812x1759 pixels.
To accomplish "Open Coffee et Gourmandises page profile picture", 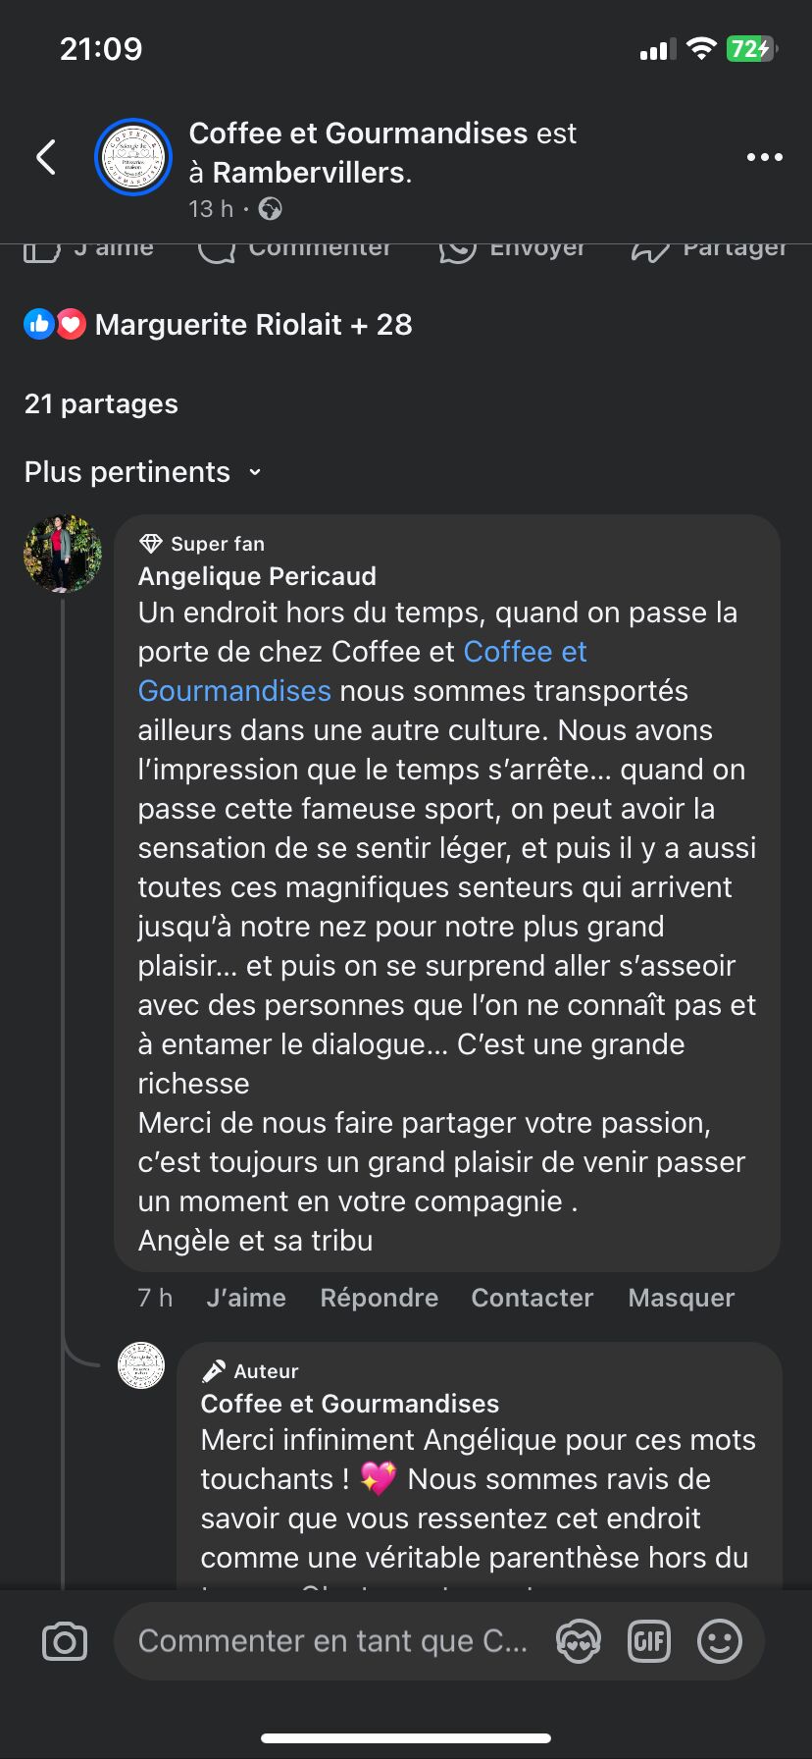I will tap(133, 157).
